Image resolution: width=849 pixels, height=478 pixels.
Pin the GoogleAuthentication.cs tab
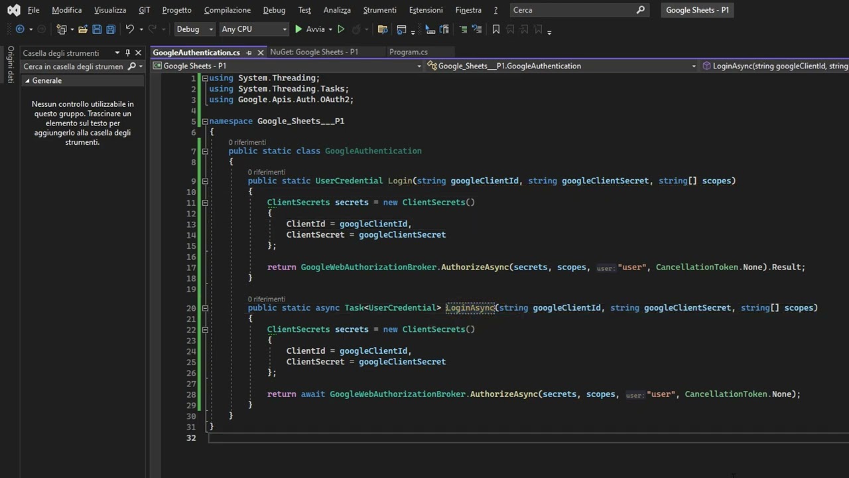[x=249, y=52]
